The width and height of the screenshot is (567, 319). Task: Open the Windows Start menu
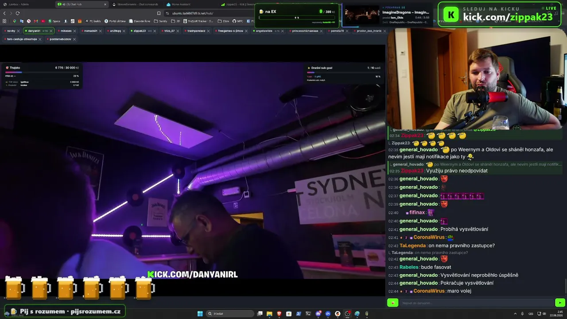(x=200, y=314)
